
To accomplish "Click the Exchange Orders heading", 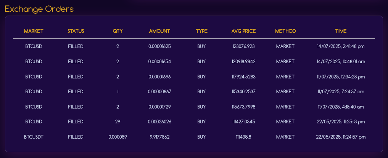I will 39,9.
